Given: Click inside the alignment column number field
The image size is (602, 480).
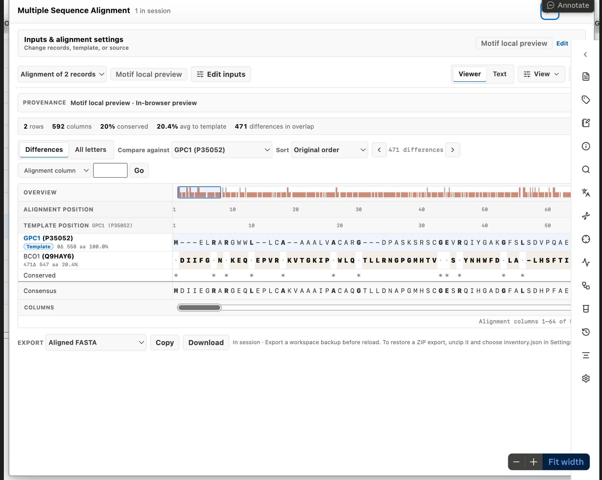Looking at the screenshot, I should 110,171.
